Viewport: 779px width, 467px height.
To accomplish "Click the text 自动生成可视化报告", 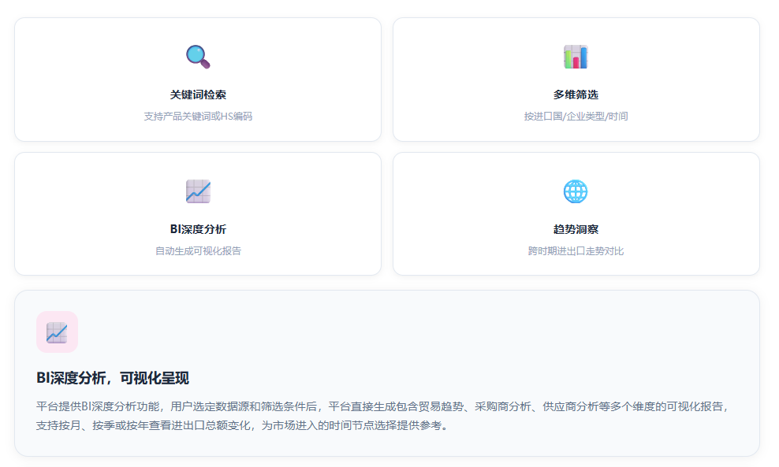I will point(198,251).
